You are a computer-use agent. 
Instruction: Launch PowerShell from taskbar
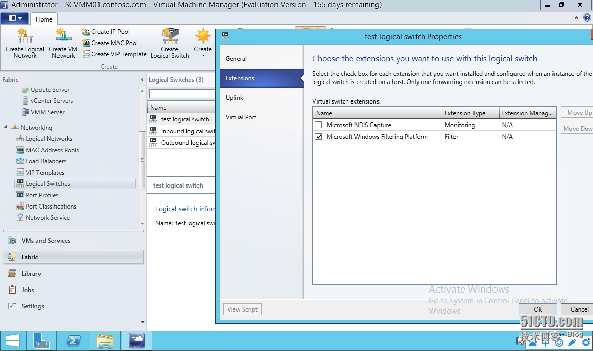tap(73, 341)
